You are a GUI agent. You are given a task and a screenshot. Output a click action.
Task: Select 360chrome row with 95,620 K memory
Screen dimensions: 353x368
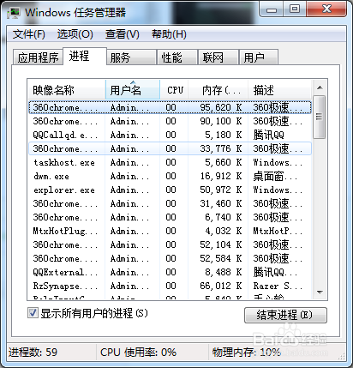[170, 107]
